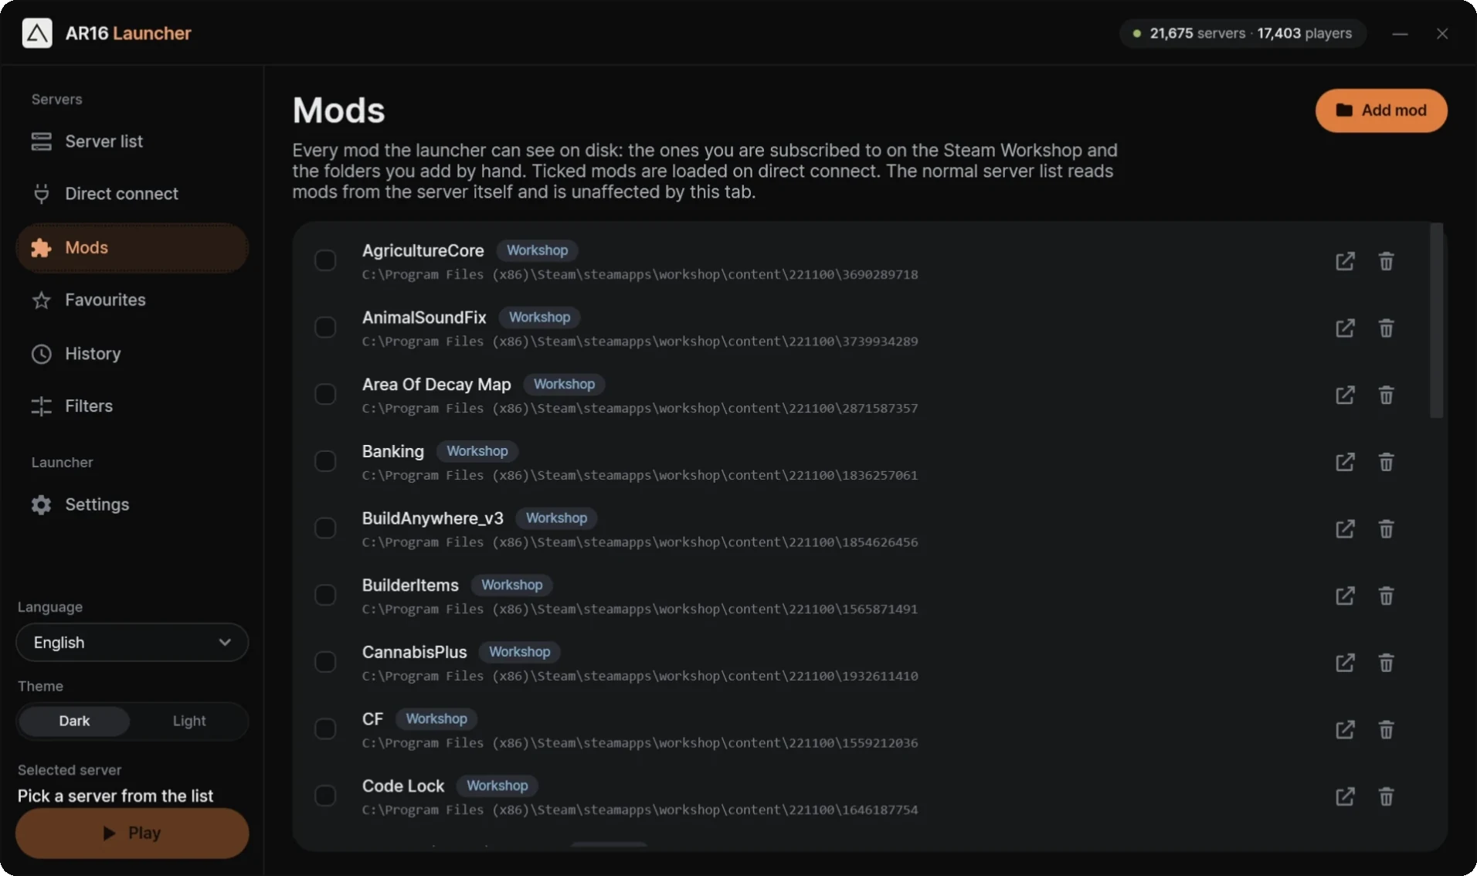Screen dimensions: 1477x876
Task: Show connection History
Action: 132,354
